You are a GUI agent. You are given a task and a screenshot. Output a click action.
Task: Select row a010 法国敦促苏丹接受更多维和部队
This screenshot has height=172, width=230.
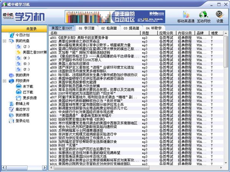click(136, 71)
